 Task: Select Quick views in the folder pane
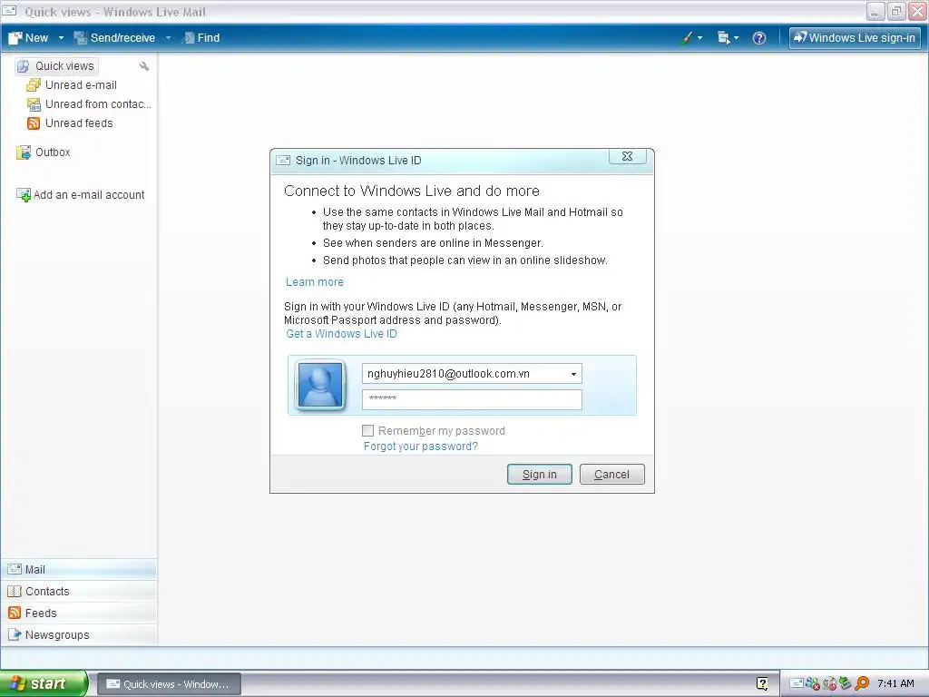(55, 65)
